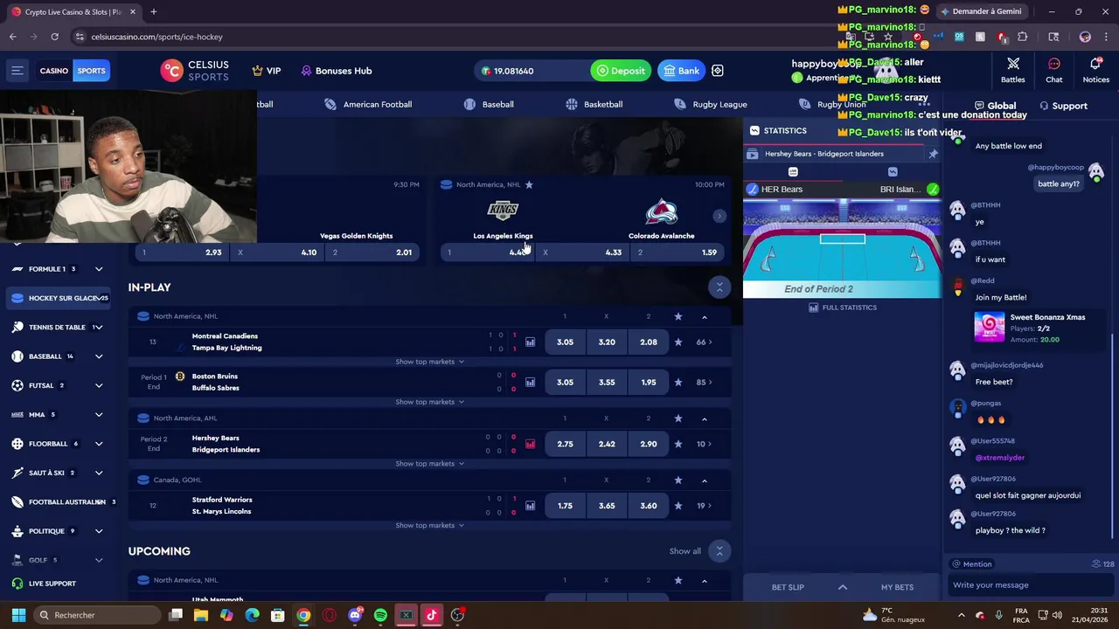The image size is (1119, 629).
Task: Open stats for Montreal Canadiens match
Action: tap(530, 342)
